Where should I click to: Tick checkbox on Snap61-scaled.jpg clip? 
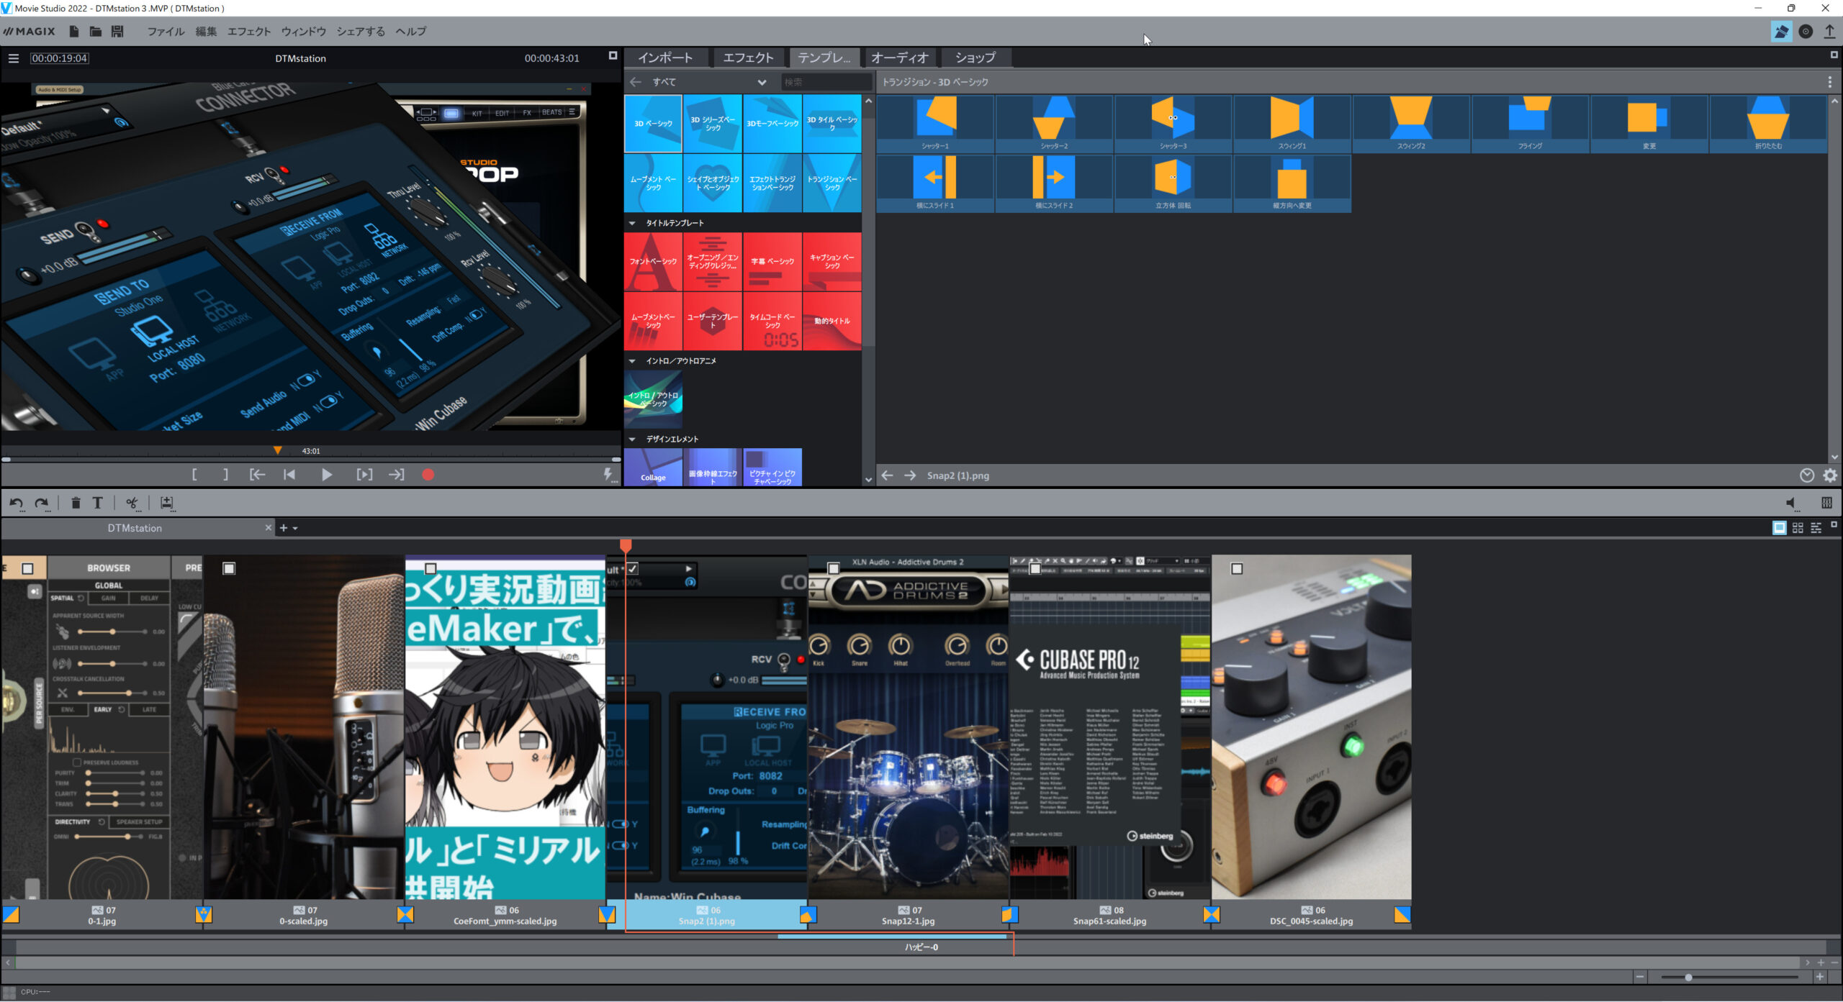[1035, 569]
